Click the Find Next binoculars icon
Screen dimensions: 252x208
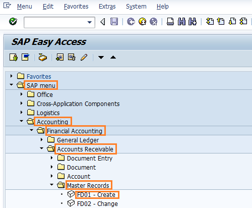tap(193, 22)
